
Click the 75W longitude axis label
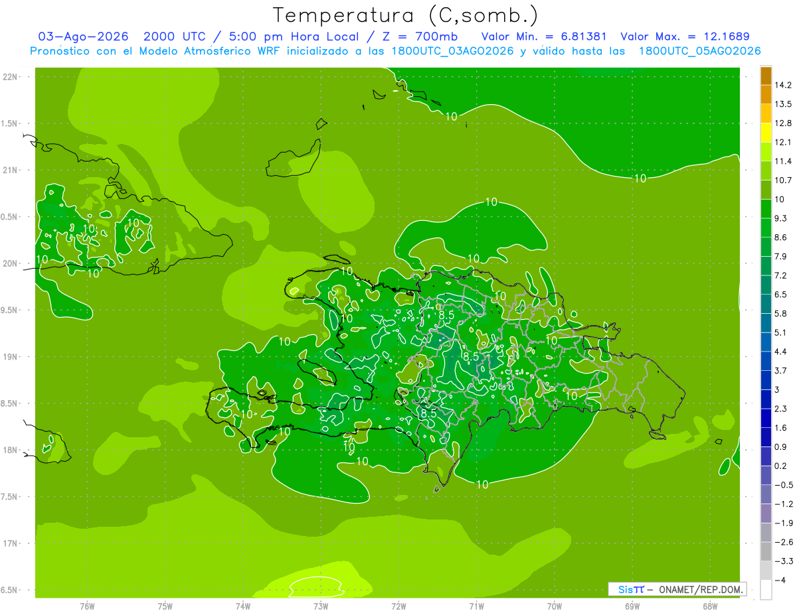coord(165,606)
